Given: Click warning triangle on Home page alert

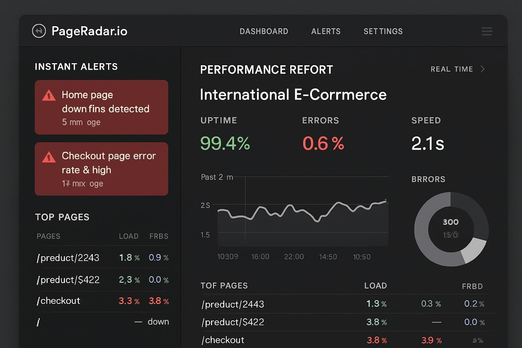Looking at the screenshot, I should coord(49,95).
